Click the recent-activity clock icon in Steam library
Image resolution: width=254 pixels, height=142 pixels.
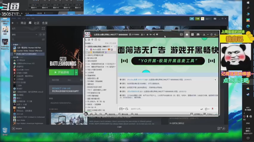click(40, 35)
